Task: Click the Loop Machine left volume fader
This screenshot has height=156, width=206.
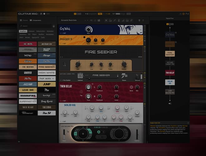Action: [x=64, y=134]
